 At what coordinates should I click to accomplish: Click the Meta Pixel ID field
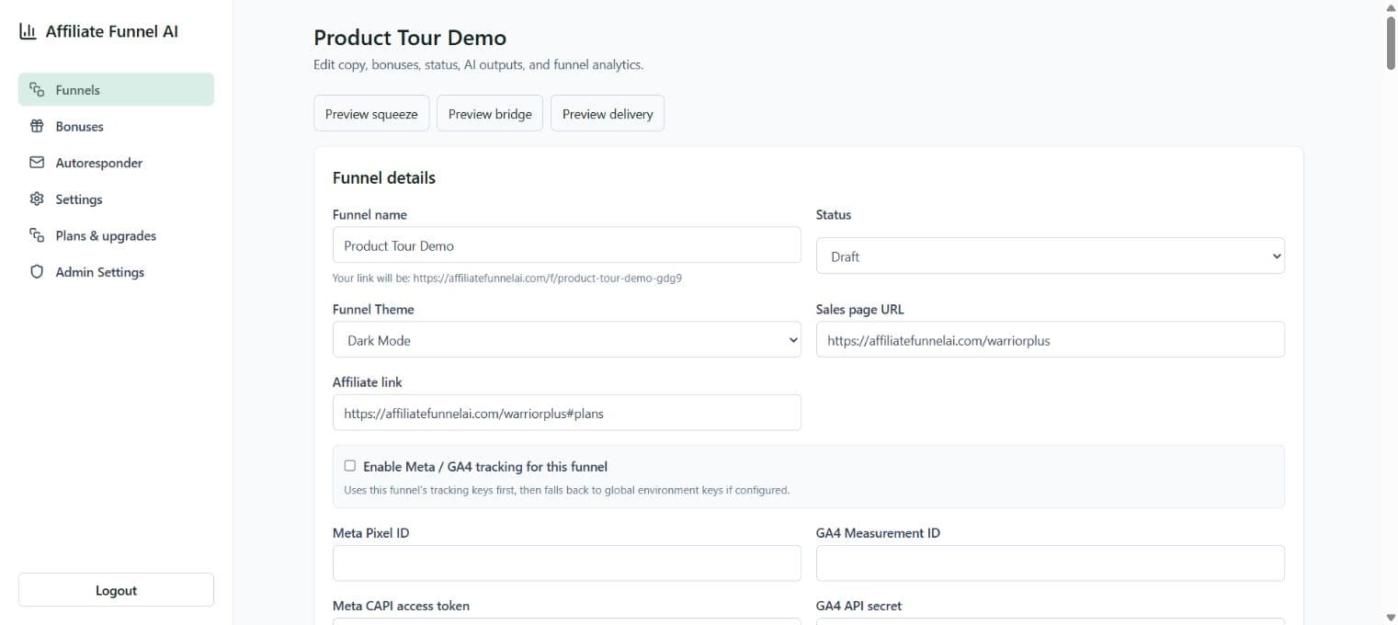[x=567, y=563]
